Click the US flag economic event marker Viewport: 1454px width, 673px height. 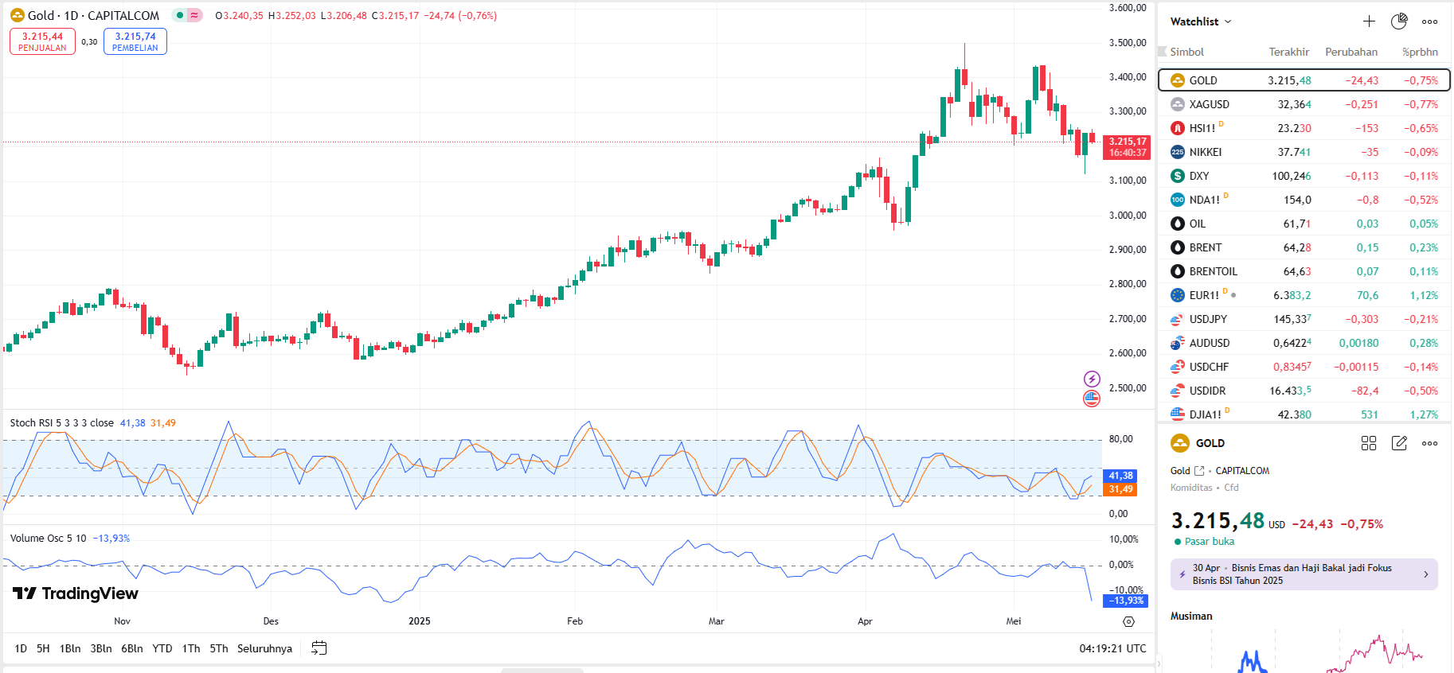[x=1092, y=398]
